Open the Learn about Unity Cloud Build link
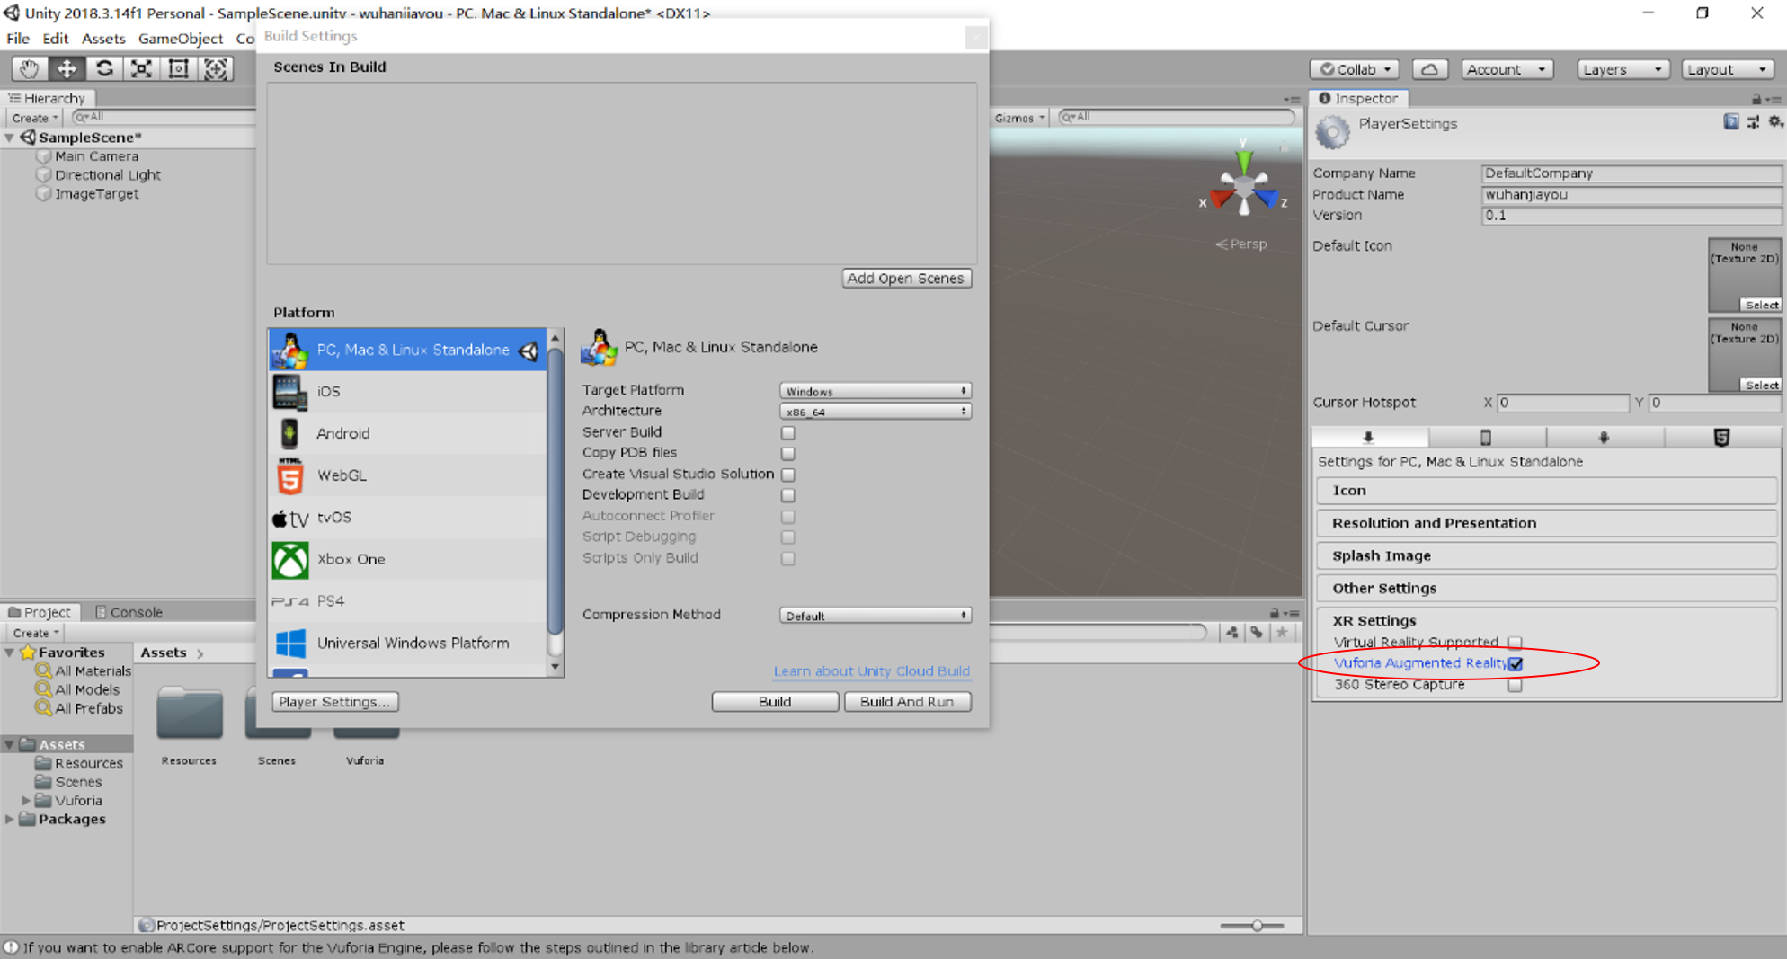 click(871, 671)
